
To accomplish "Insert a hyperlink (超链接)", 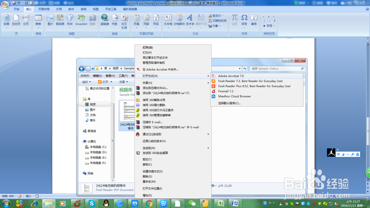I will click(x=105, y=20).
